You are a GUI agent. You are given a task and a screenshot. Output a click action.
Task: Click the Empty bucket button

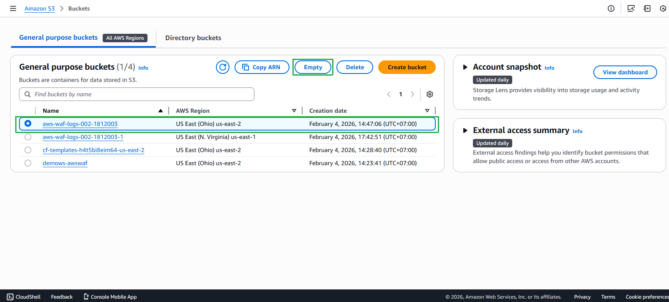click(x=313, y=67)
